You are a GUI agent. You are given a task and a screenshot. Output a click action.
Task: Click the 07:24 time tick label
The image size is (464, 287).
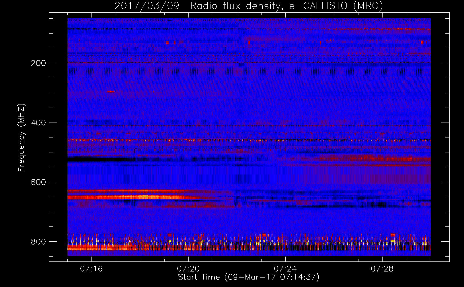coord(285,269)
